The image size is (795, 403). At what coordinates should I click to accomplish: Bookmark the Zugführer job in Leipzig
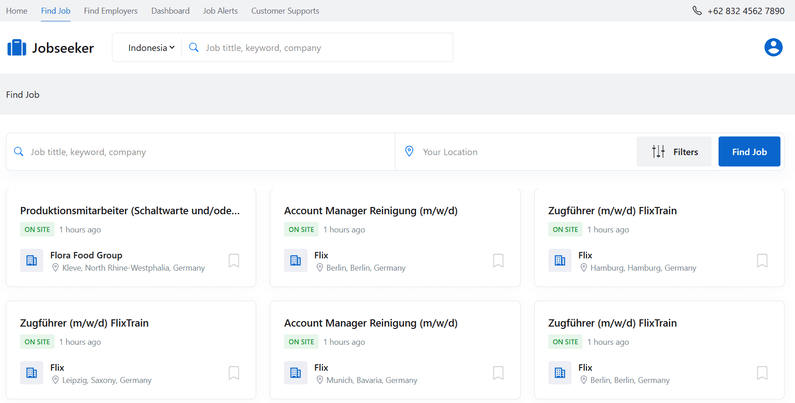[234, 373]
